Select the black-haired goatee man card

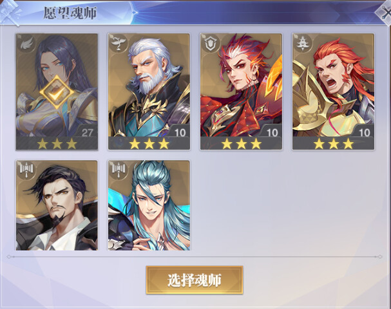pos(57,205)
